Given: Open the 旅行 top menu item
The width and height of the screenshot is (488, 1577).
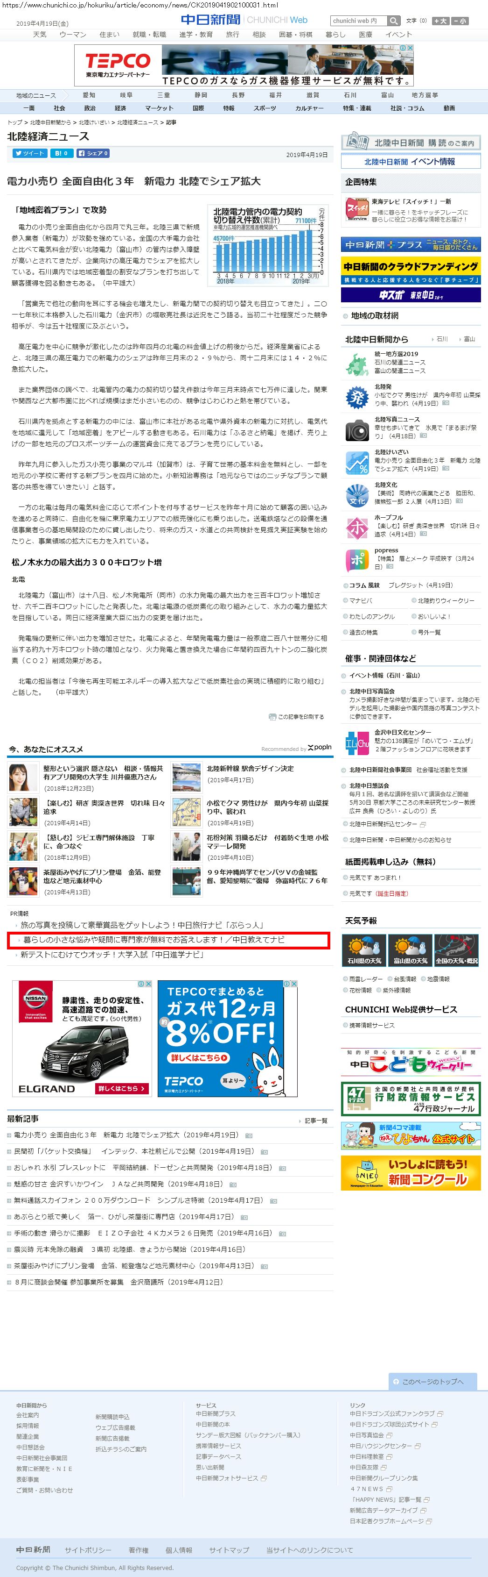Looking at the screenshot, I should (232, 34).
